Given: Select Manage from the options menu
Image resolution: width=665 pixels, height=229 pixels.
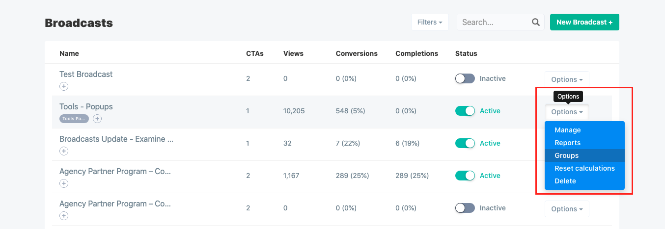Looking at the screenshot, I should 568,130.
